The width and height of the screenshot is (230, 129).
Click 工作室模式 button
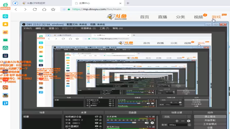click(210, 124)
